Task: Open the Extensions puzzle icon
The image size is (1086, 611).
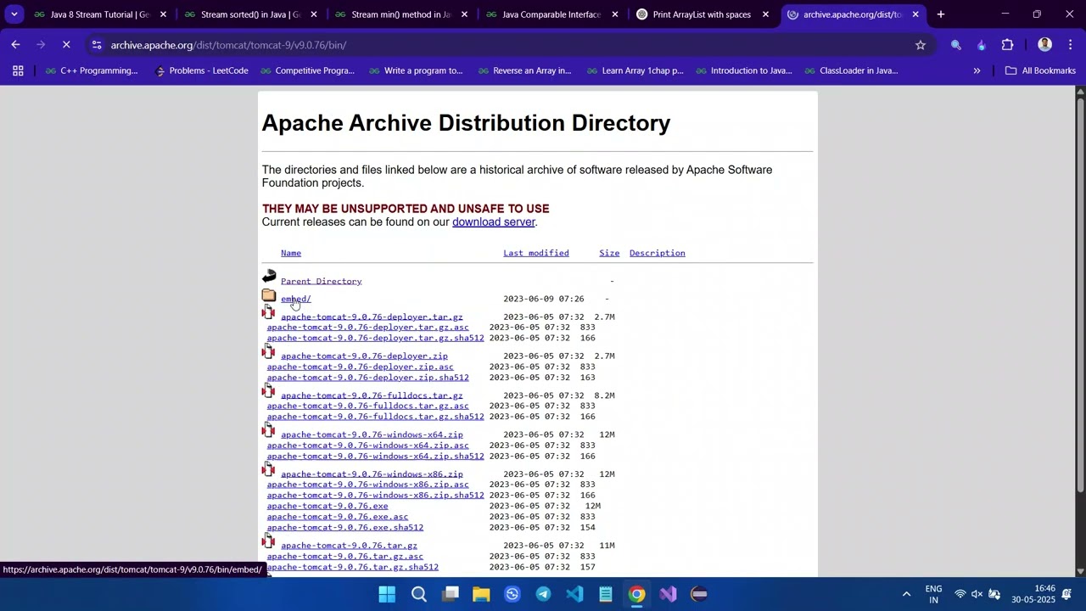Action: click(1008, 45)
